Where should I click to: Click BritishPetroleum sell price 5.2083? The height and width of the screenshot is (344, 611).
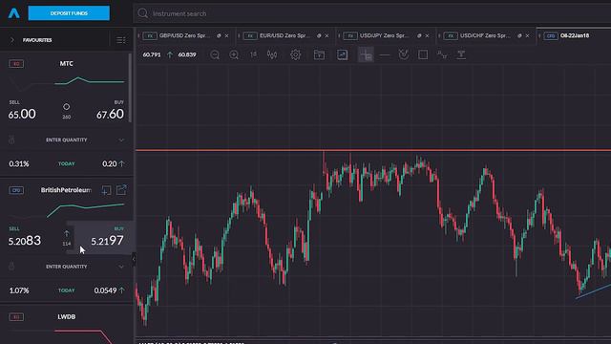25,241
